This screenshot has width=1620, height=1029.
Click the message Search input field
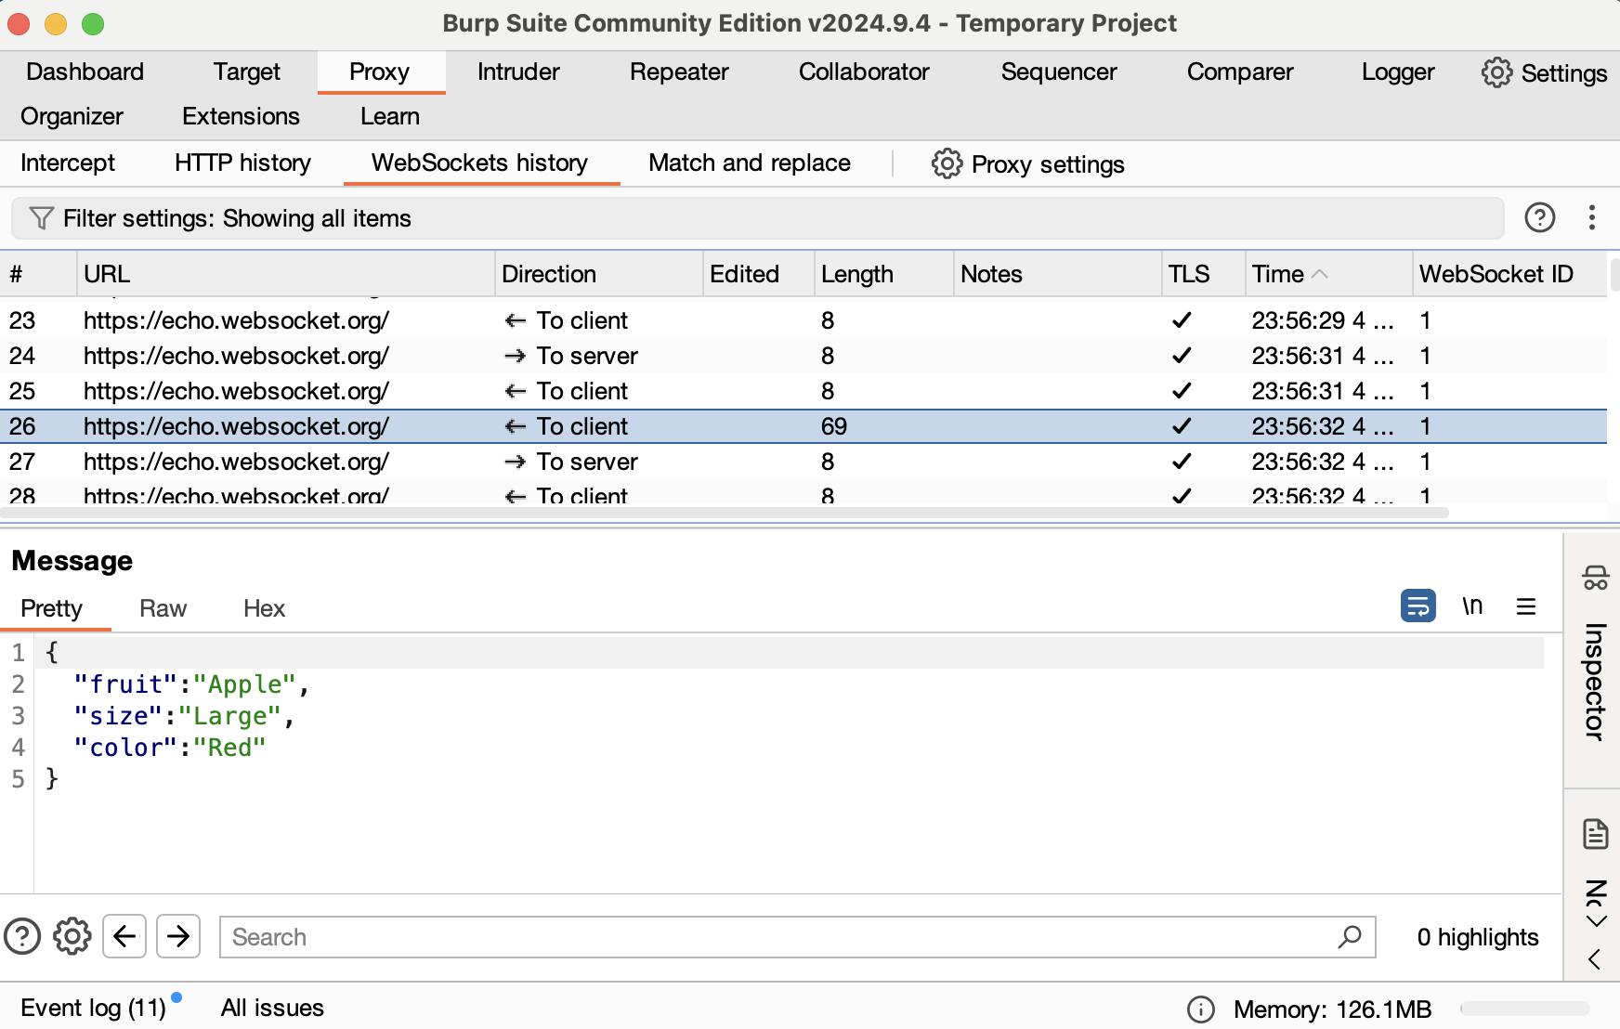coord(780,937)
